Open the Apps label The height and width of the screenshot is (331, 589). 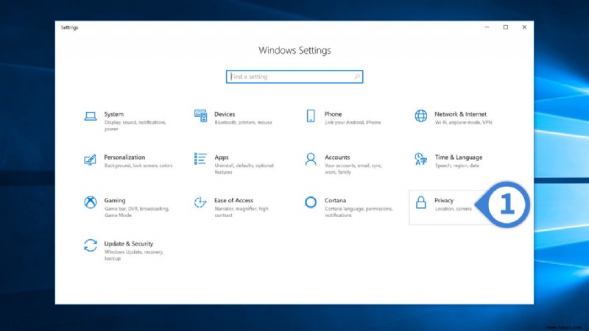click(222, 157)
